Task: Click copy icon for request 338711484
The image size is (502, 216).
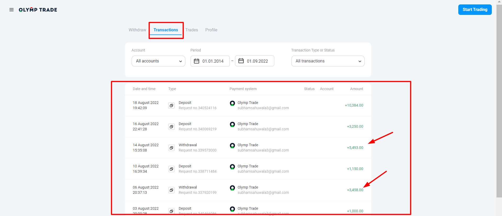Action: pos(171,169)
